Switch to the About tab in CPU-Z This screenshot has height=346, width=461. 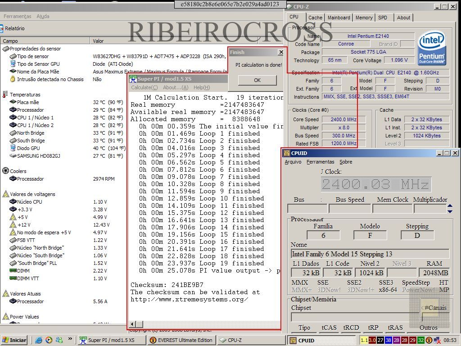coord(403,18)
